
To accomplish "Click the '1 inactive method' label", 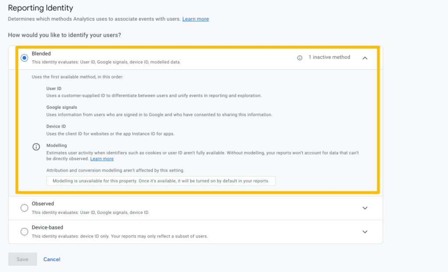I will 329,57.
